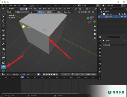
Task: Switch to the Texture Paint workspace tab
Action: (x=66, y=6)
